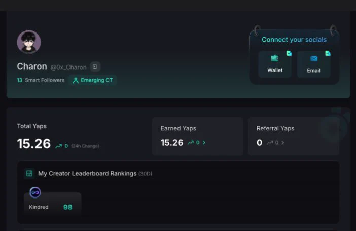
Task: Expand the Referral Yaps chevron arrow
Action: pos(282,143)
